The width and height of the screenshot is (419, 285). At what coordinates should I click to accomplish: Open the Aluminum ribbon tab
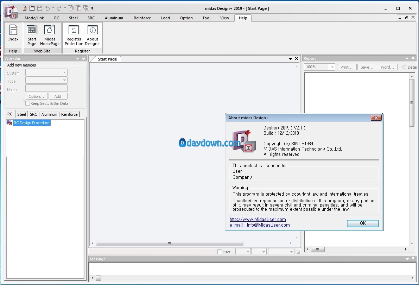[114, 18]
